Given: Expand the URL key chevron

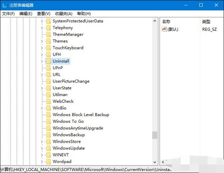Looking at the screenshot, I should [x=42, y=75].
